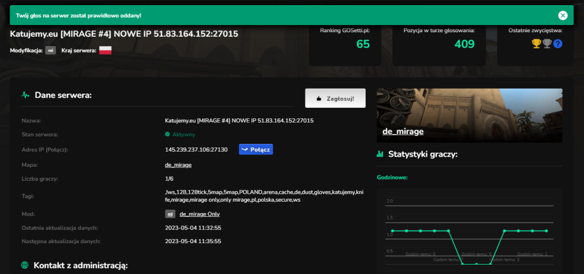The width and height of the screenshot is (584, 274).
Task: Click the mi badge in the Mod row
Action: click(170, 214)
